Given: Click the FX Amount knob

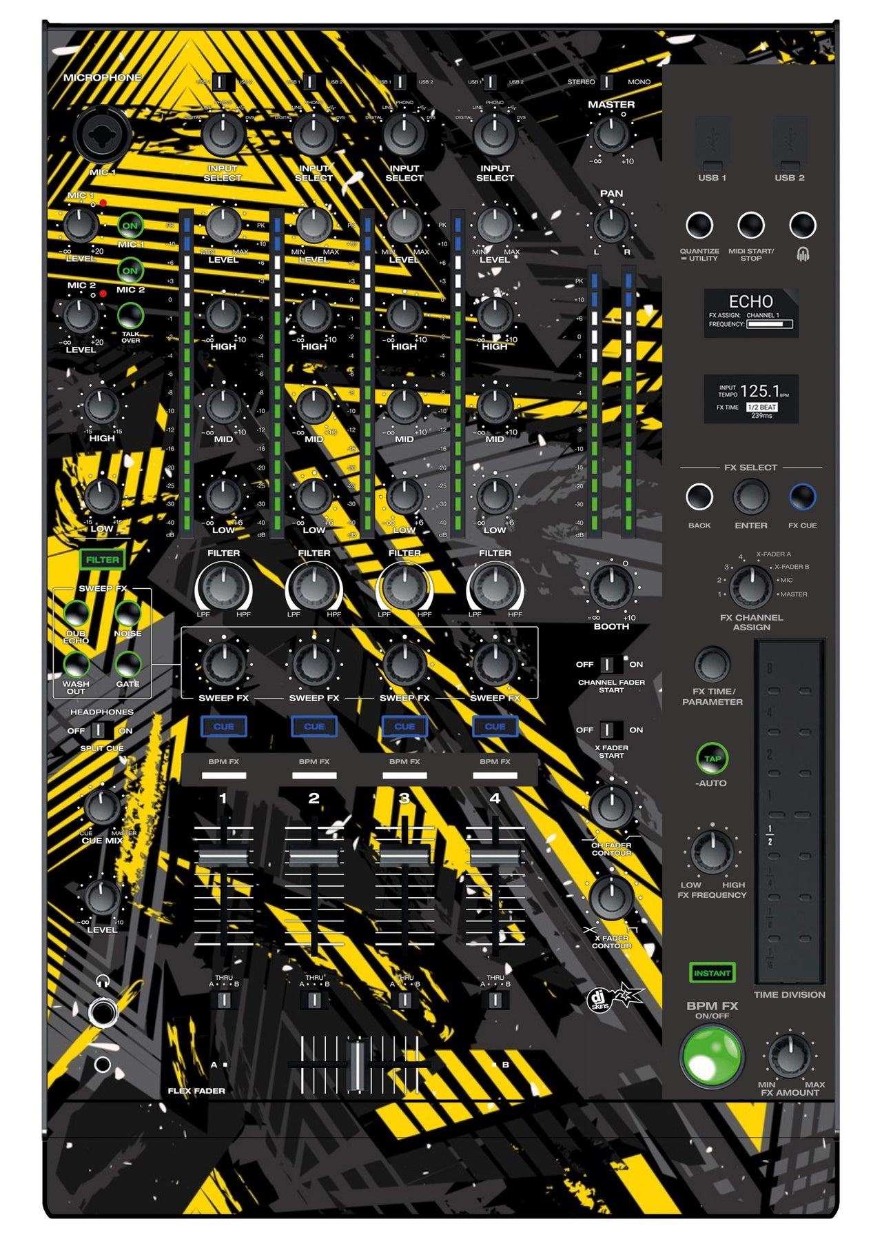Looking at the screenshot, I should 790,1056.
